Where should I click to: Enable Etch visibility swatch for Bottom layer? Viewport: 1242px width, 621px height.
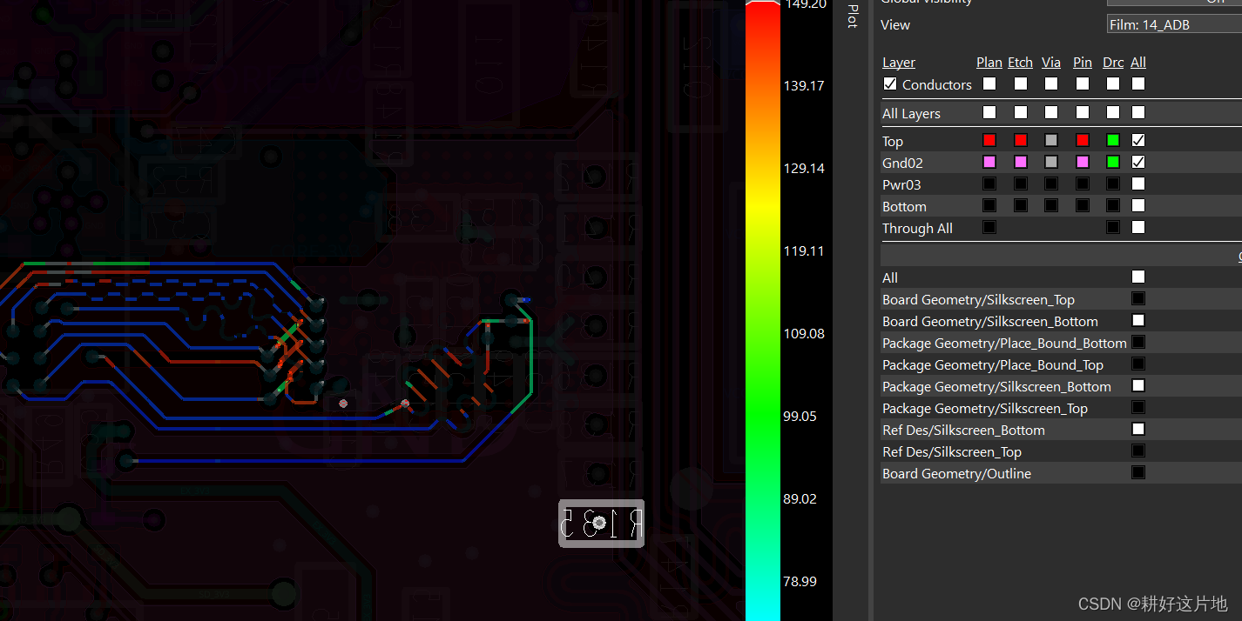(1020, 204)
